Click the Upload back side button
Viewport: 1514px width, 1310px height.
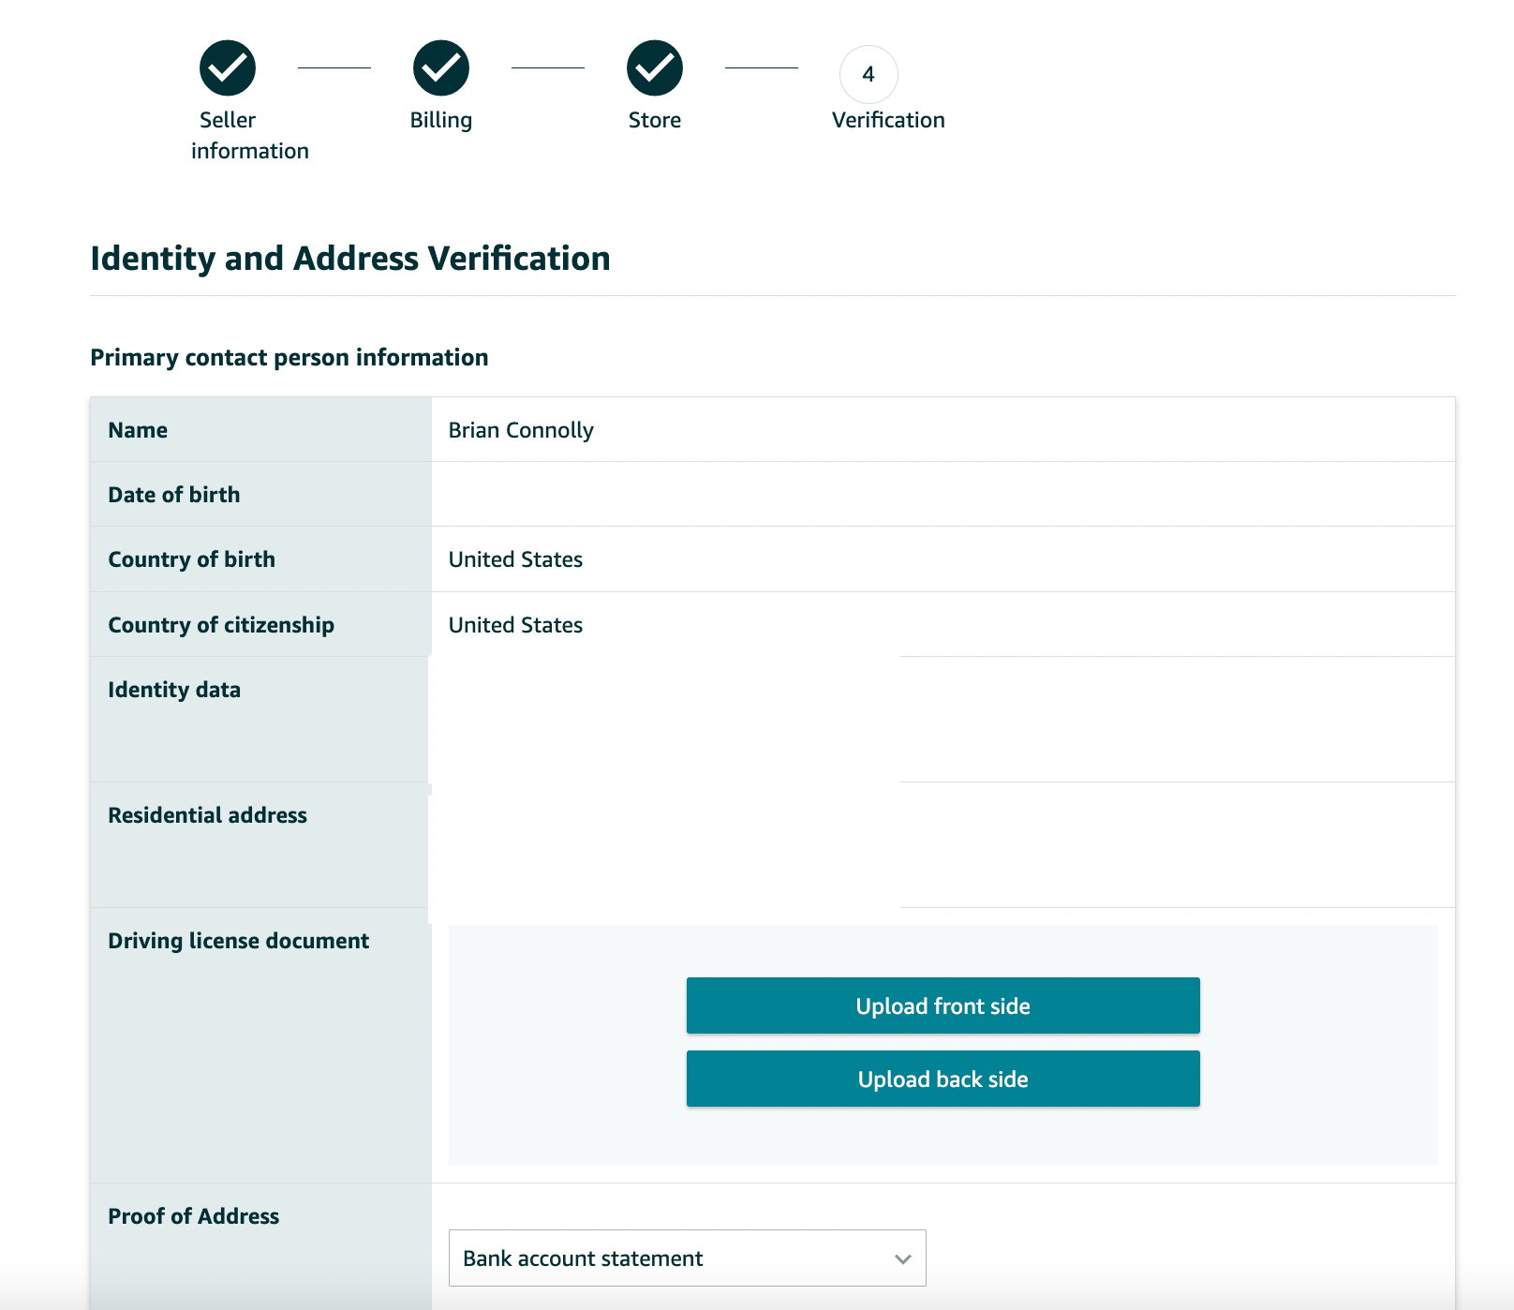coord(943,1079)
